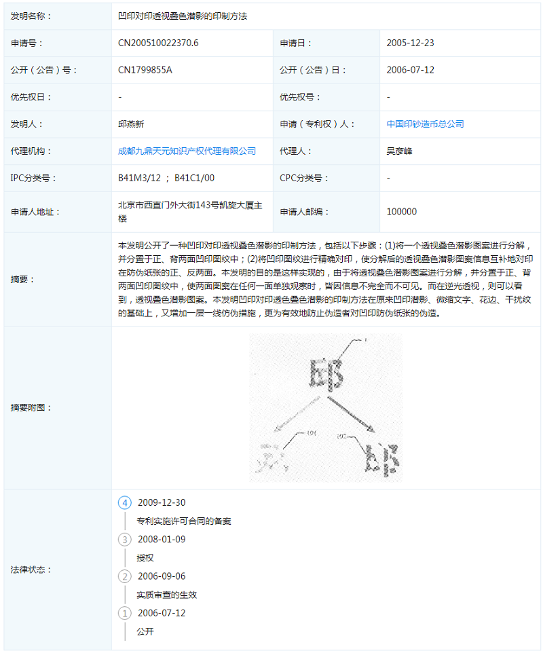This screenshot has height=653, width=543.
Task: Select the 实质审查的生效 status entry
Action: (x=166, y=595)
